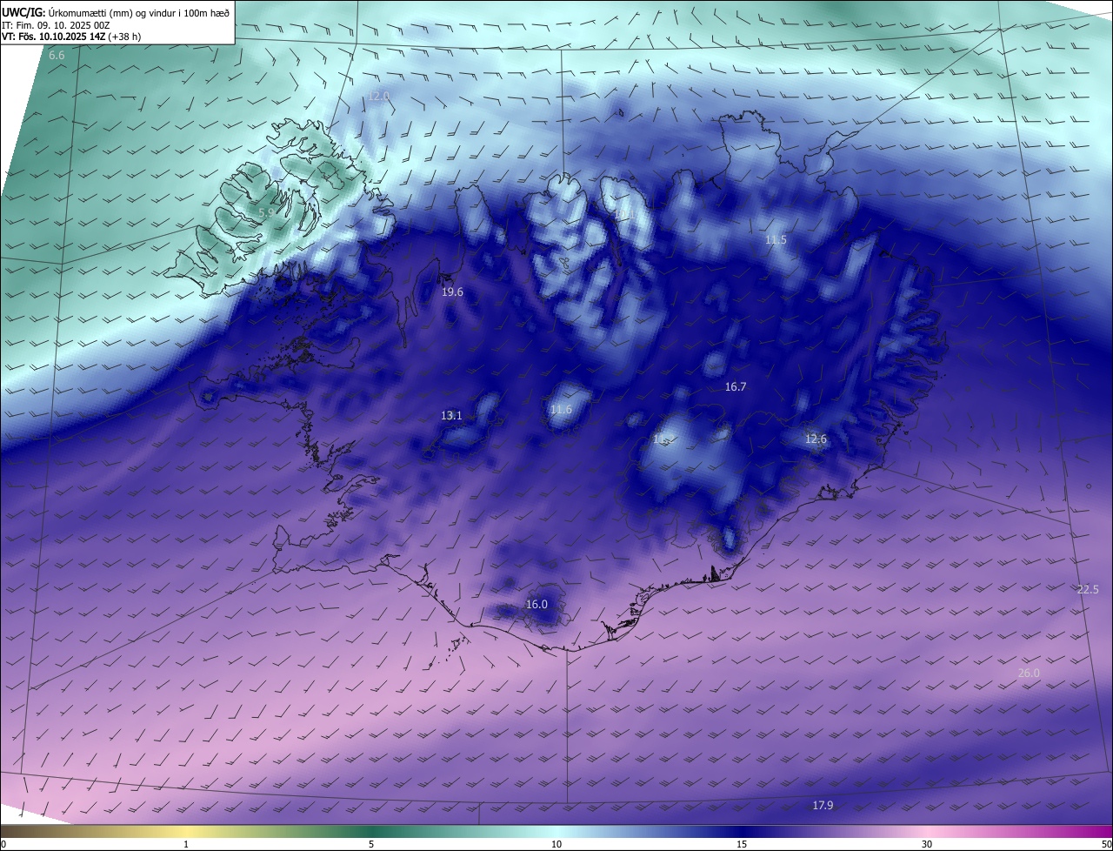Click the 16.7 value label
Screen dimensions: 1113x851
click(x=736, y=387)
